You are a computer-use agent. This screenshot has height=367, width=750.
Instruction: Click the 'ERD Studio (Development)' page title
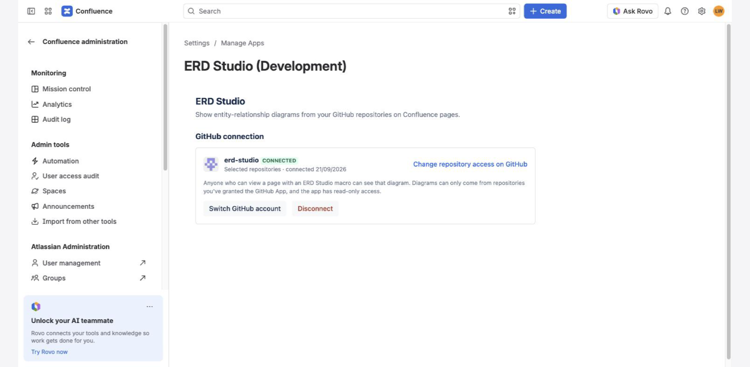[265, 66]
